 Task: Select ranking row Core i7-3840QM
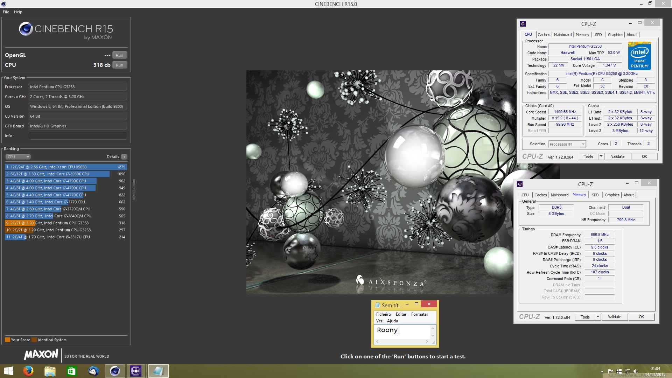coord(66,216)
